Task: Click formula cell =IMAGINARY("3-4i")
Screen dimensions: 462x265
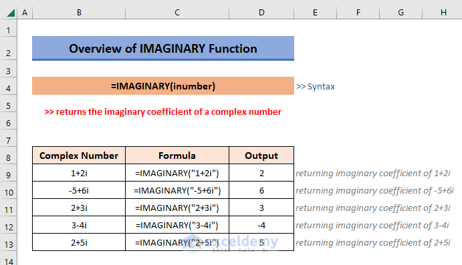Action: [x=177, y=225]
